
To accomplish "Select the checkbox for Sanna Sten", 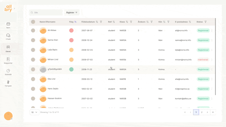I will (x=33, y=40).
